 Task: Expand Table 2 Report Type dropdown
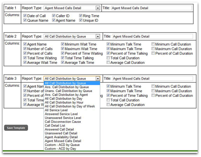97,36
